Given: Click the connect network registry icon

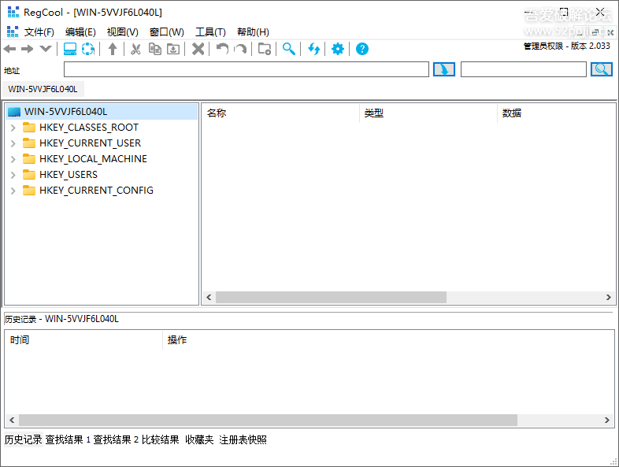Looking at the screenshot, I should point(88,49).
